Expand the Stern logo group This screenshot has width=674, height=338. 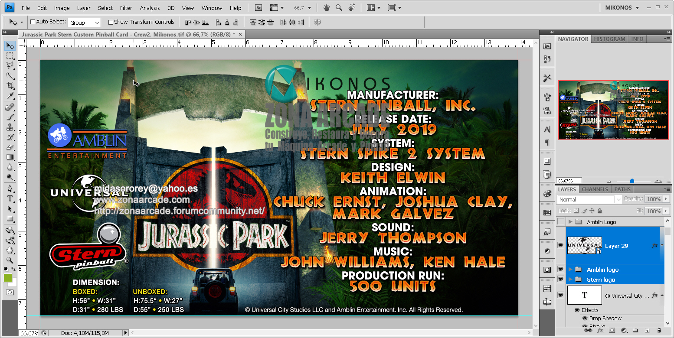click(x=570, y=279)
